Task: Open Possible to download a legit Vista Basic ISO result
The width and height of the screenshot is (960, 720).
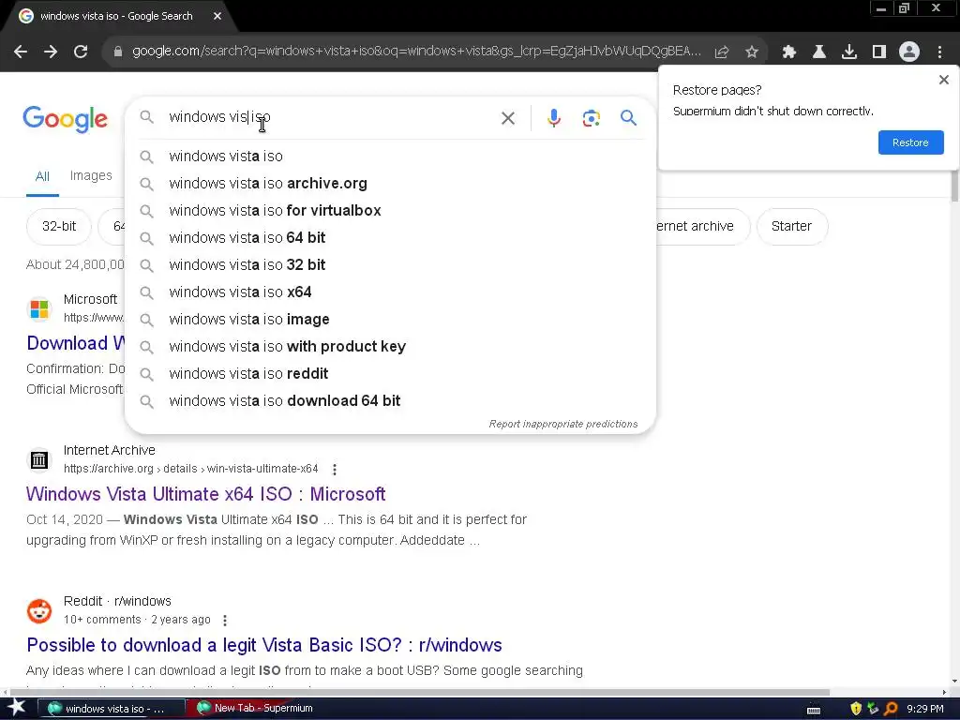Action: [263, 645]
